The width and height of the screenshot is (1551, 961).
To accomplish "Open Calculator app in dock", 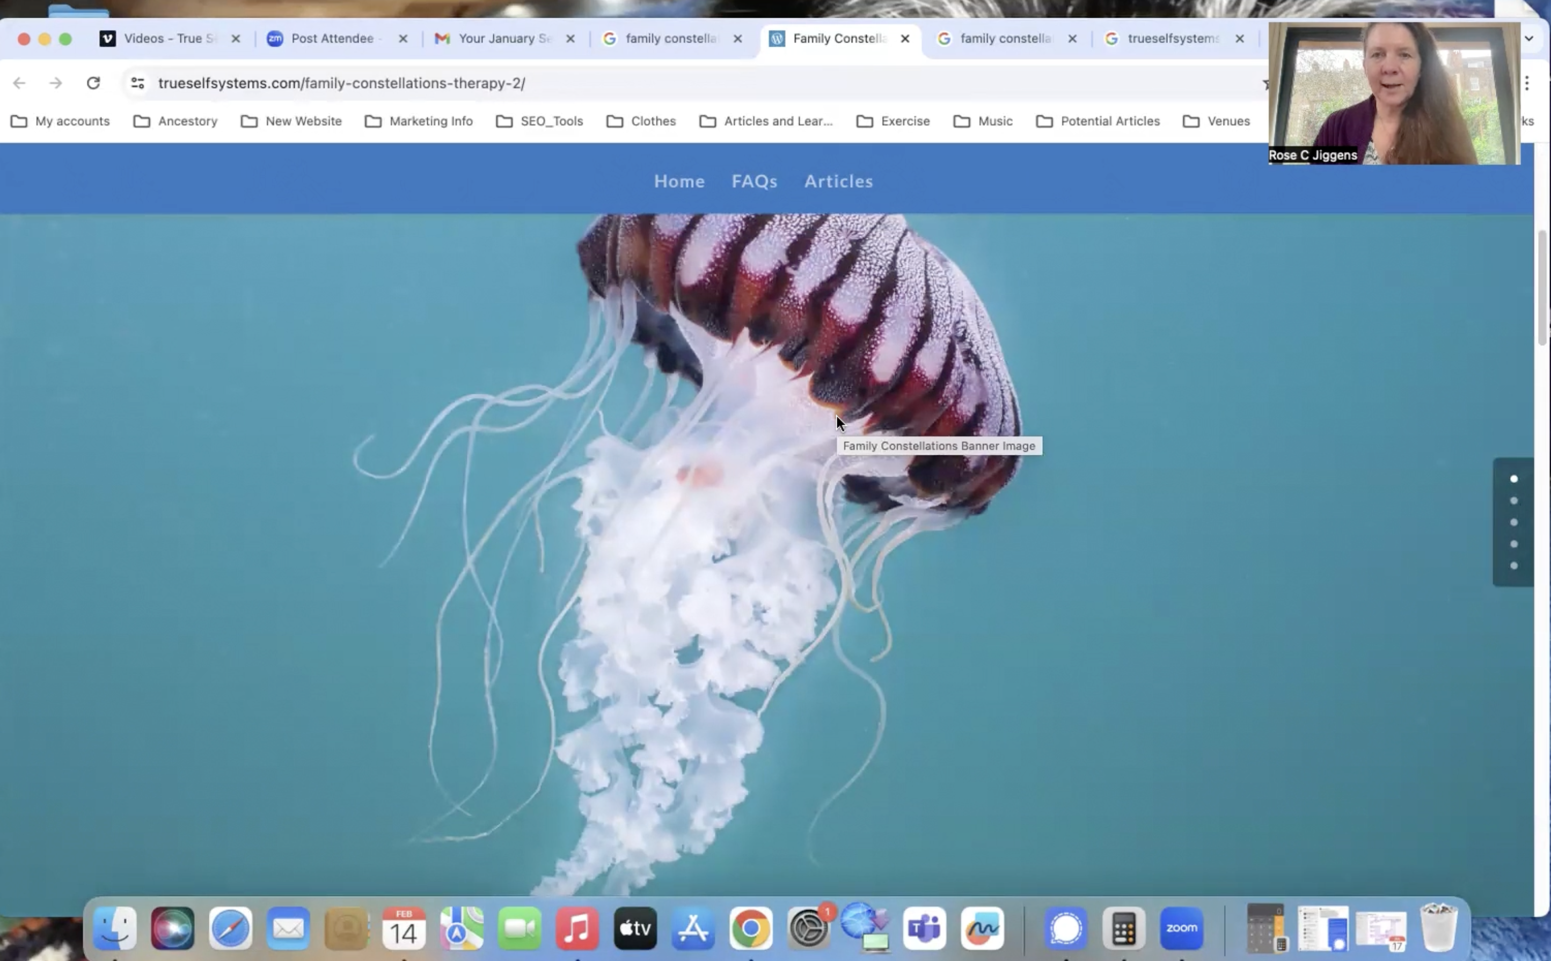I will [x=1123, y=928].
